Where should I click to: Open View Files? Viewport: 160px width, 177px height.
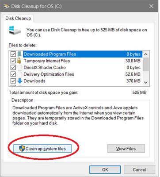tap(126, 149)
